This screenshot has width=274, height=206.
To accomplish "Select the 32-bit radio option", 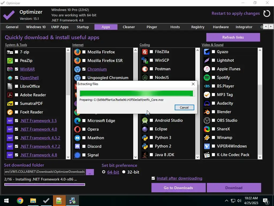I will click(x=124, y=172).
